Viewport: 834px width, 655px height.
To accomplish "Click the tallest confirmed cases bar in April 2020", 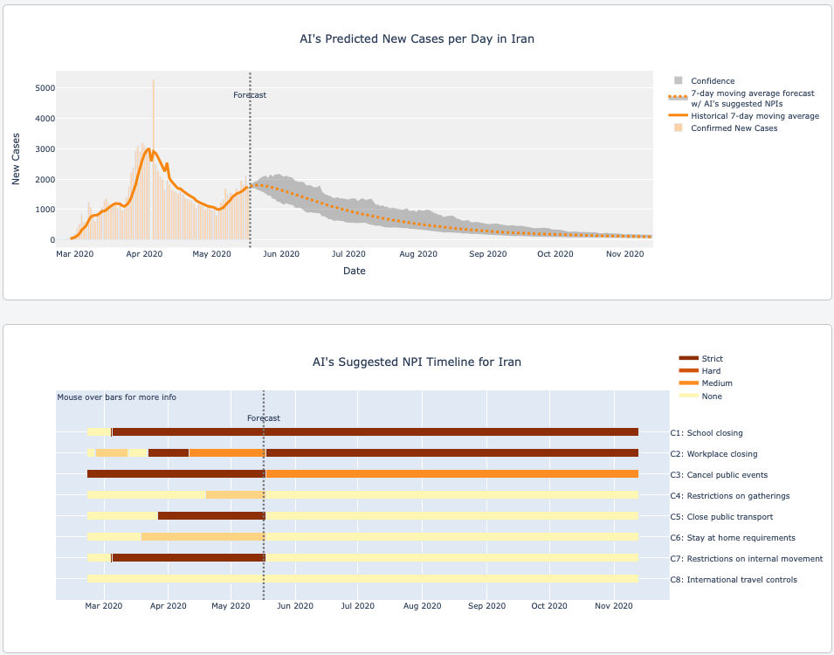I will (153, 157).
